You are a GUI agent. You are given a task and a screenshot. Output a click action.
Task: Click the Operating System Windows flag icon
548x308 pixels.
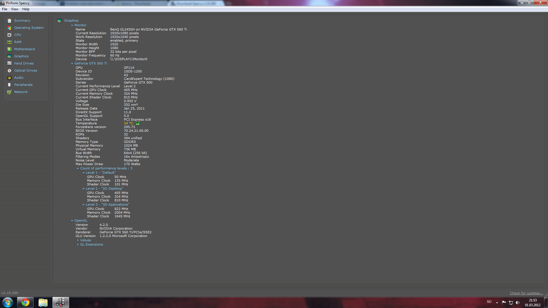tap(9, 28)
